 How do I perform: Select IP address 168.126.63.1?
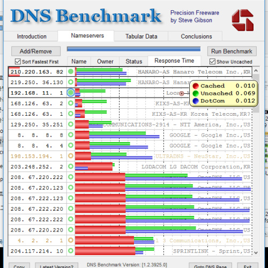coord(37,114)
